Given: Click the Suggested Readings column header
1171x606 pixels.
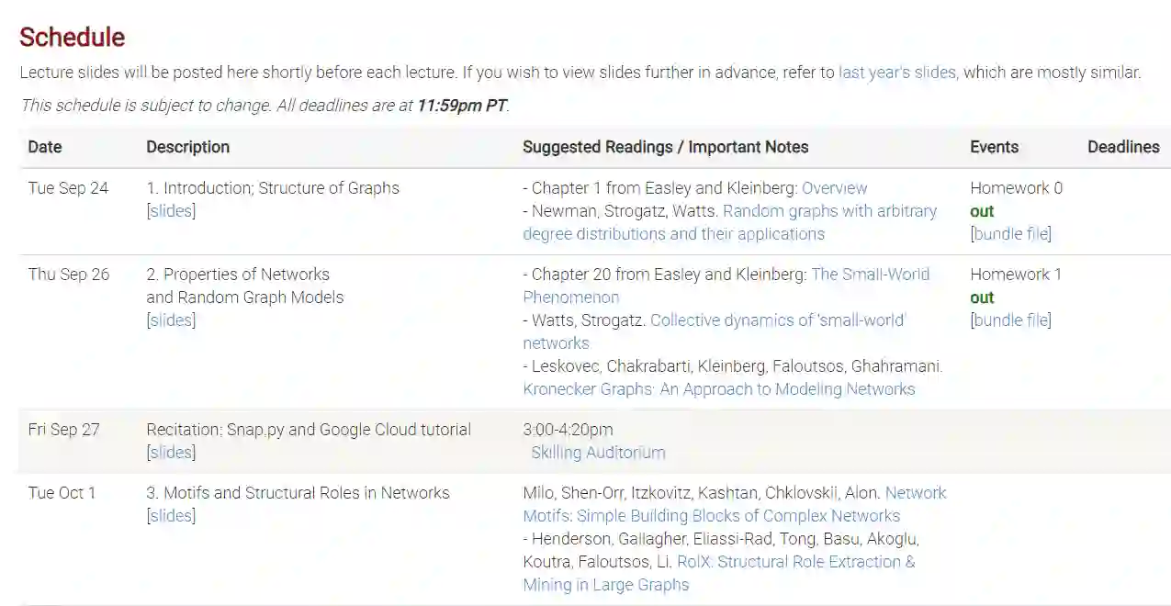Looking at the screenshot, I should [665, 147].
